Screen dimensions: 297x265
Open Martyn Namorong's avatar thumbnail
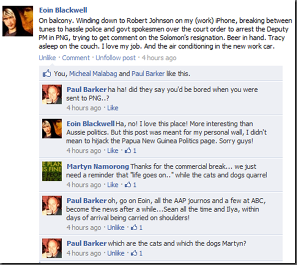[52, 171]
